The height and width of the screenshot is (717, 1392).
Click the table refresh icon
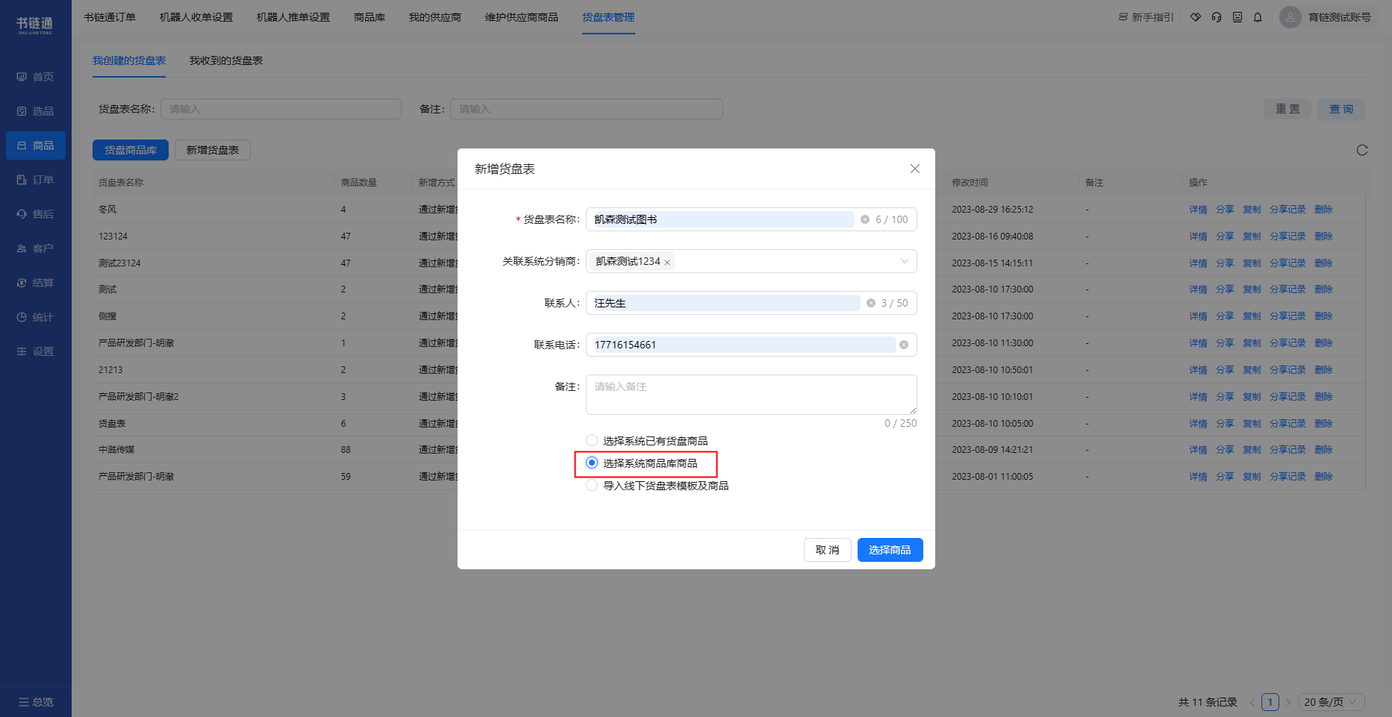1362,150
